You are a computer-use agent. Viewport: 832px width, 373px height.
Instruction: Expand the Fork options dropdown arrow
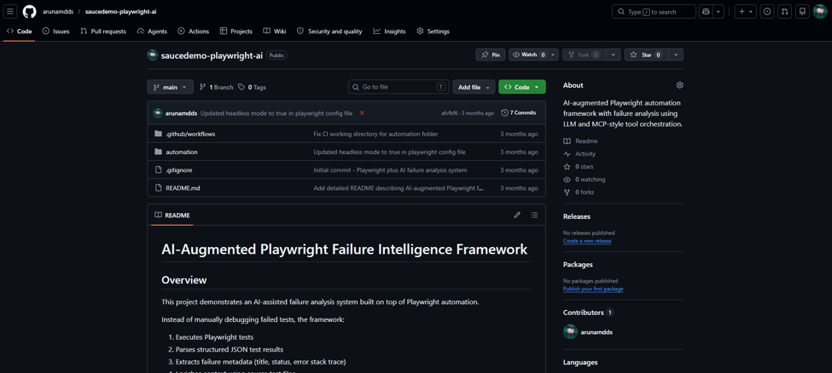tap(613, 55)
